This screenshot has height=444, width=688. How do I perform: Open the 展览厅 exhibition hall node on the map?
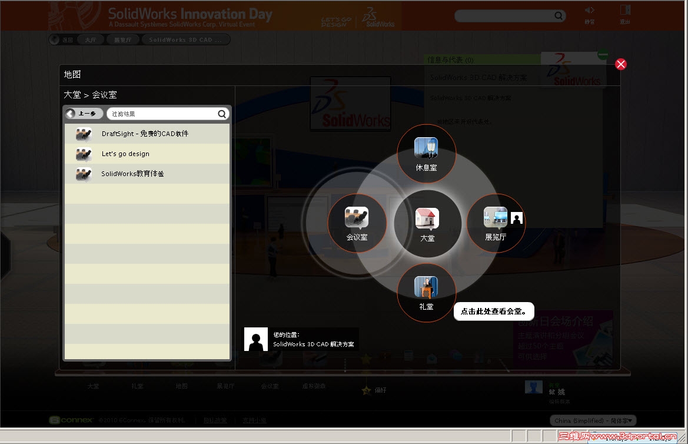[x=496, y=223]
